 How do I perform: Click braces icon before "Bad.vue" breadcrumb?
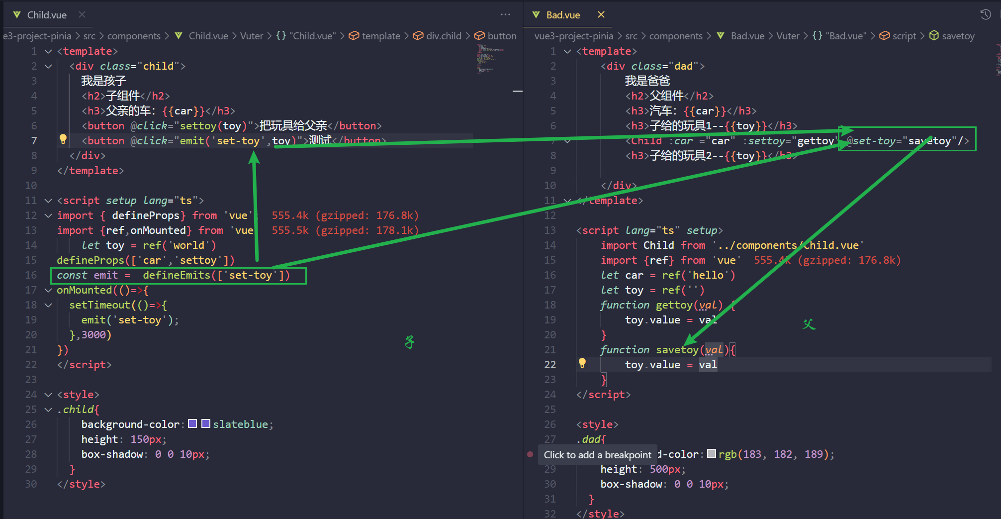pos(817,36)
